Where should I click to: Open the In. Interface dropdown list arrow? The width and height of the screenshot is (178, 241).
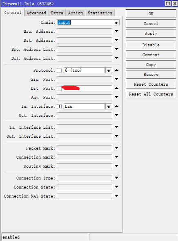pyautogui.click(x=109, y=107)
